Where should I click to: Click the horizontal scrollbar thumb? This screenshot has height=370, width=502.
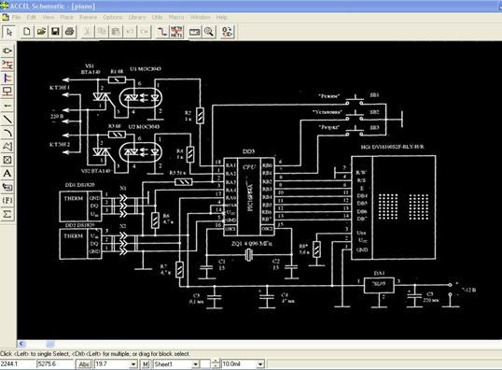click(x=50, y=344)
